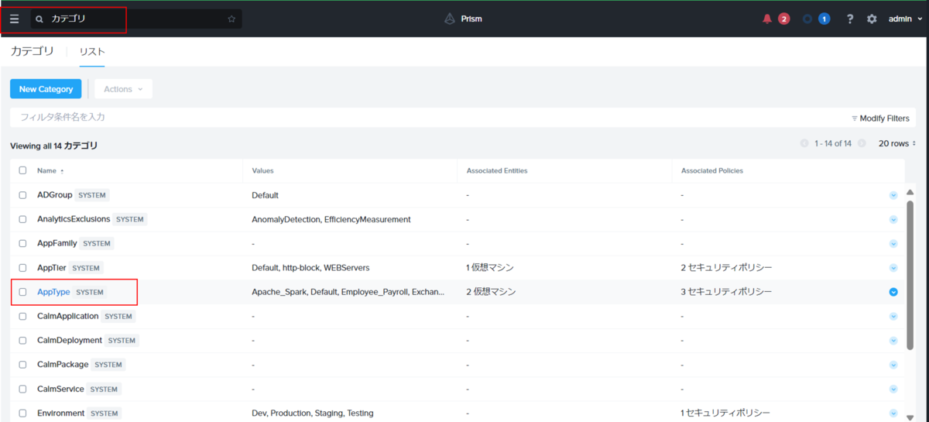This screenshot has height=422, width=929.
Task: Click scrollbar up arrow
Action: coord(910,192)
